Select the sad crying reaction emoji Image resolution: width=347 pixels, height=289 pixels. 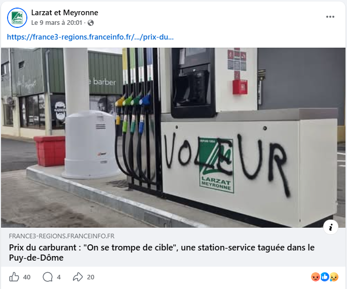click(334, 277)
